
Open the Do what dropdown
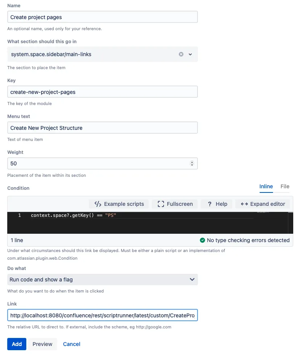point(103,280)
